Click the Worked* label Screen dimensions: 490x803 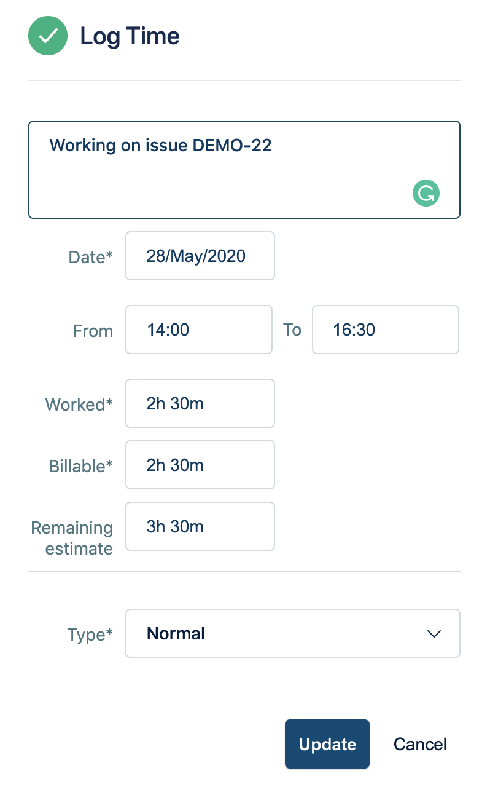click(x=79, y=405)
